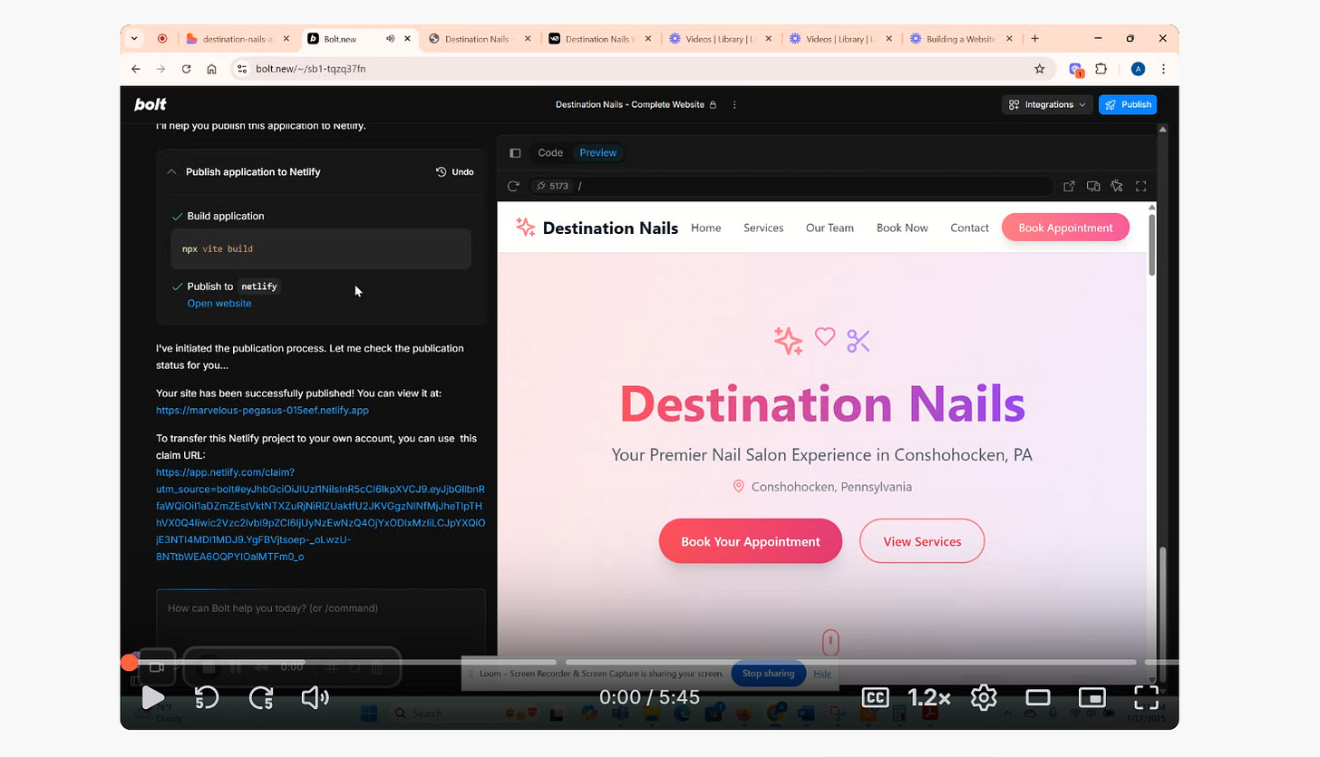This screenshot has width=1320, height=757.
Task: Click extension icon with orange badge
Action: tap(1076, 69)
